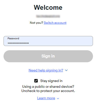Screen dimensions: 97x103
Task: Click the word account in Switch account
Action: 60,23
